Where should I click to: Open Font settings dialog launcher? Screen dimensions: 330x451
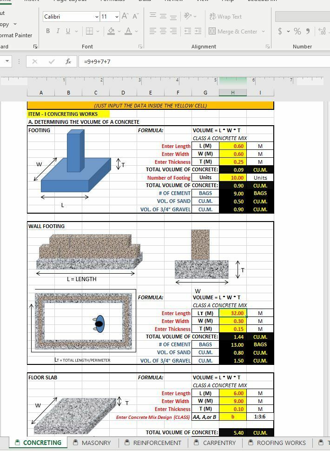coord(140,47)
